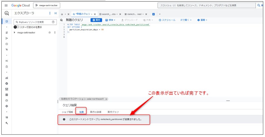Dismiss the asia-northeast1 location chip
The width and height of the screenshot is (265, 137).
106,99
